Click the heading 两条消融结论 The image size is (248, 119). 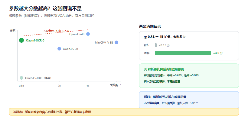pos(150,26)
